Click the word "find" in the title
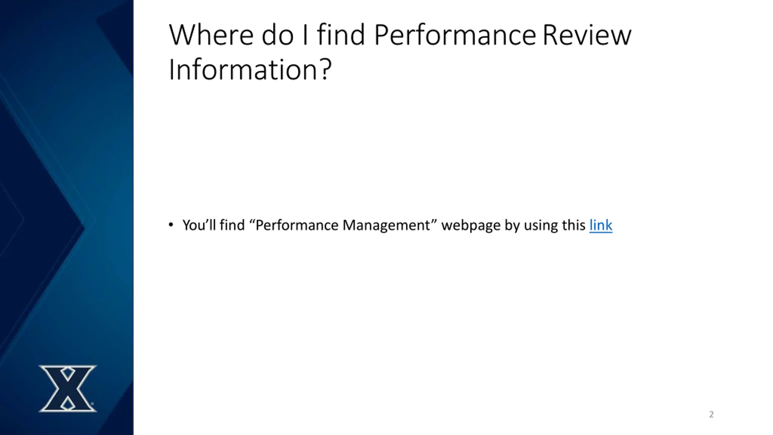773x435 pixels. 341,35
